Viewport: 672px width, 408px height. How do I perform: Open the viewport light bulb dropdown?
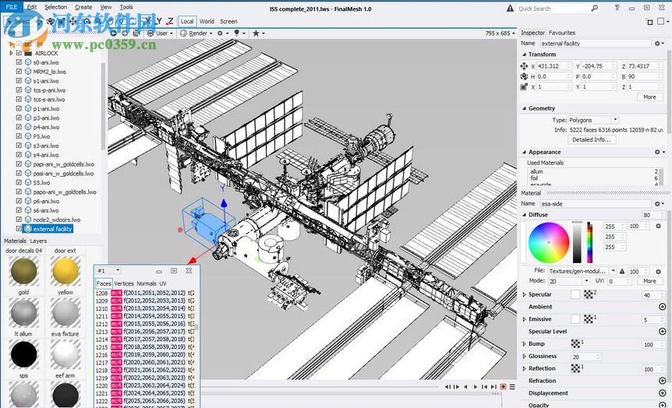point(239,33)
